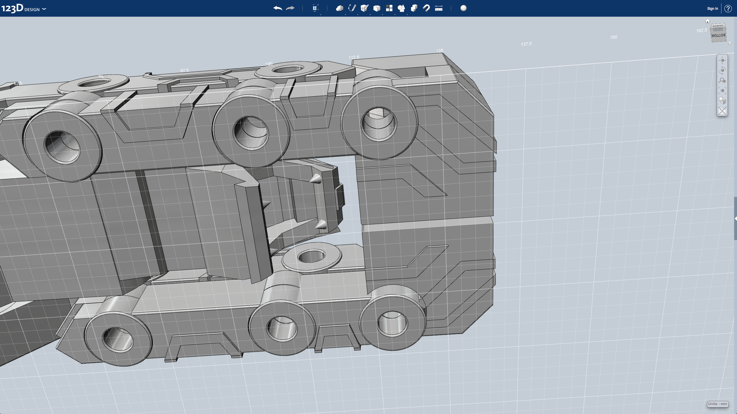Select the Measure ruler tool

point(439,8)
